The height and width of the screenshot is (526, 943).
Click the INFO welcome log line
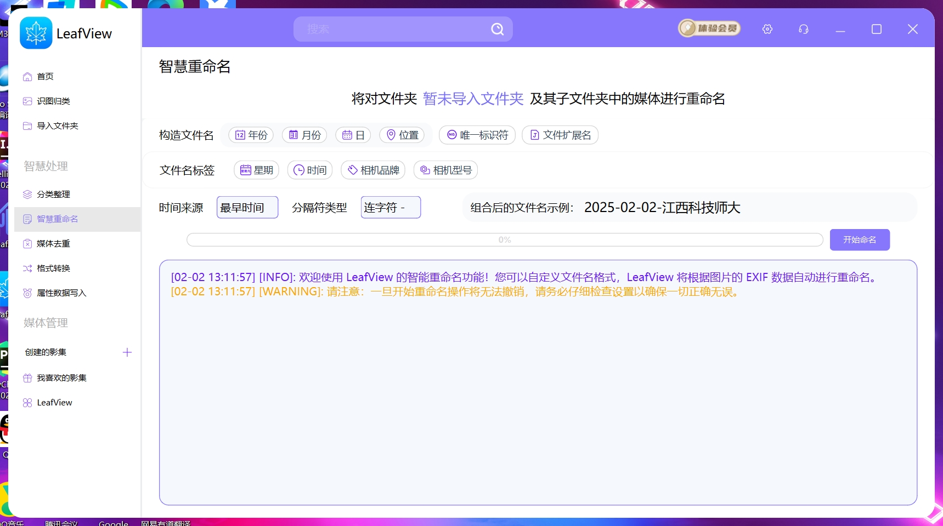click(526, 277)
